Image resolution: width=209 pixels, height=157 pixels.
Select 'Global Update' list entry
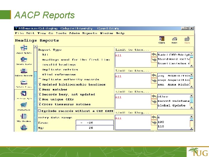pos(172,106)
